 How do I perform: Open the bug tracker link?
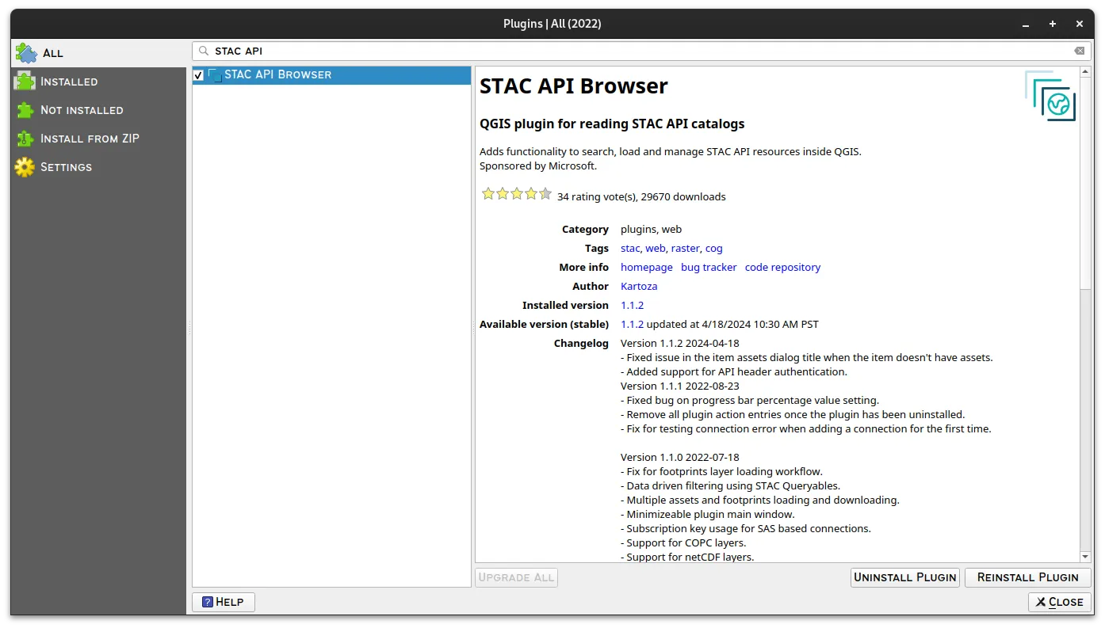pos(708,267)
